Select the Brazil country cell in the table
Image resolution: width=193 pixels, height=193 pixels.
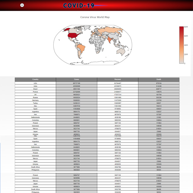click(35, 89)
